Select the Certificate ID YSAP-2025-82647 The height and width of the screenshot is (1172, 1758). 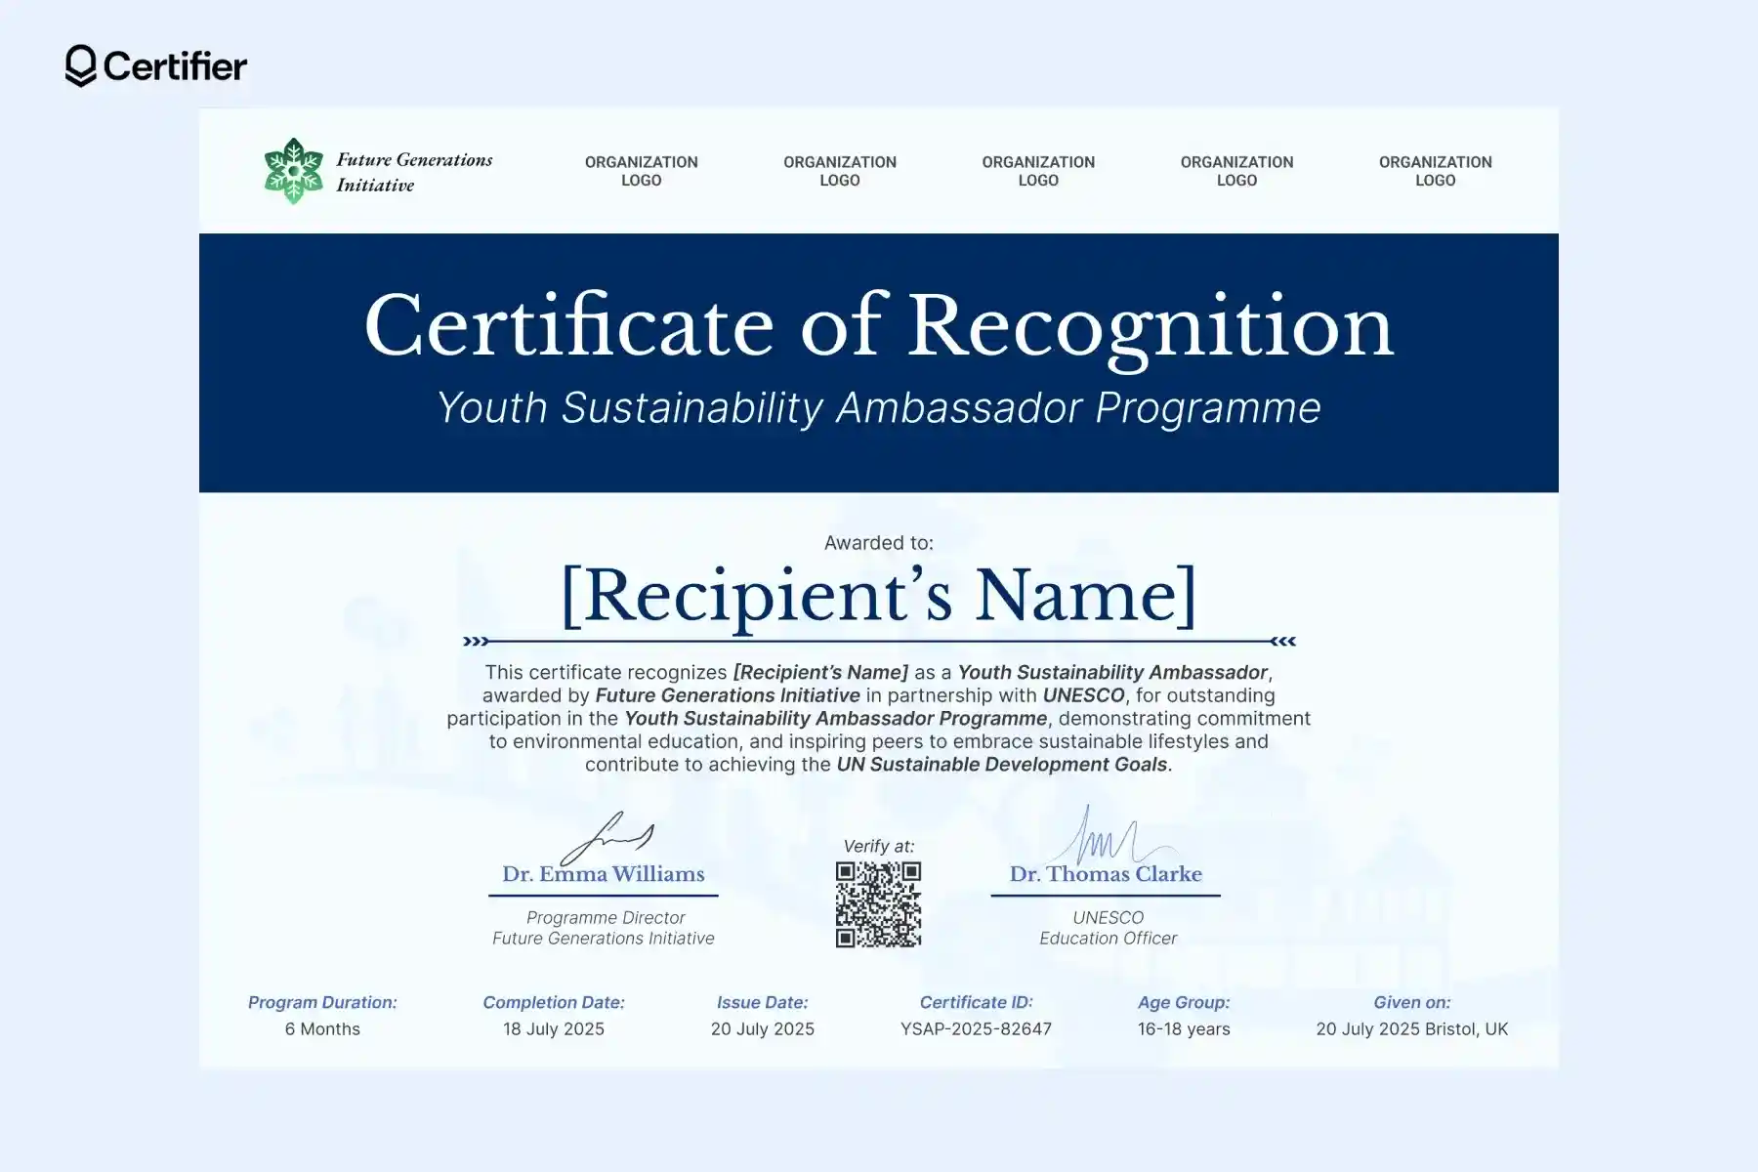point(975,1028)
